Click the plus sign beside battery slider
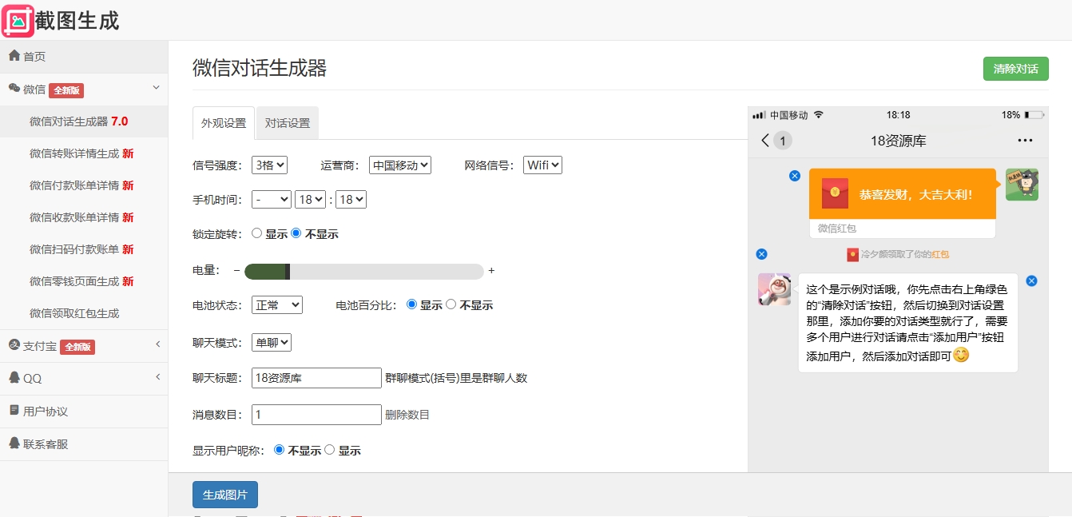1072x517 pixels. point(491,271)
